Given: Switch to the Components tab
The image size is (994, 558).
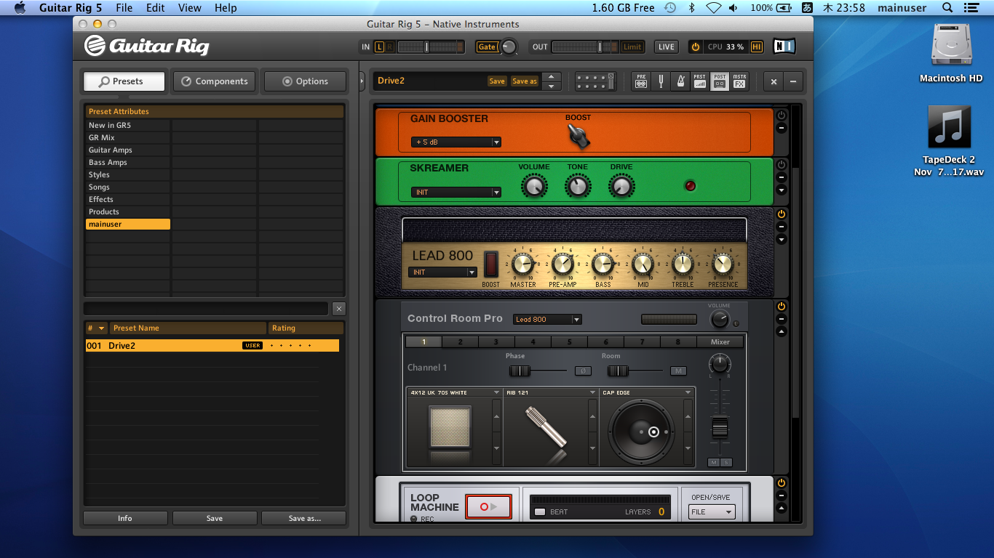Looking at the screenshot, I should [215, 81].
